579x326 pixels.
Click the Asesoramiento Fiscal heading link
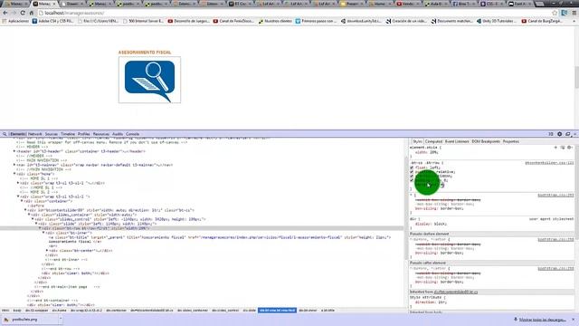click(145, 53)
